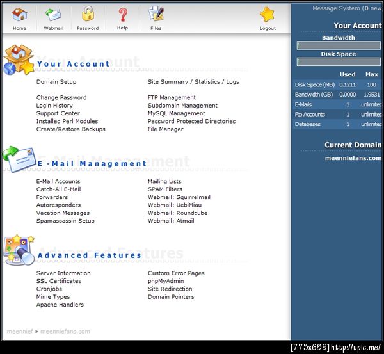The image size is (384, 354).
Task: Open Domain Pointers
Action: [171, 297]
